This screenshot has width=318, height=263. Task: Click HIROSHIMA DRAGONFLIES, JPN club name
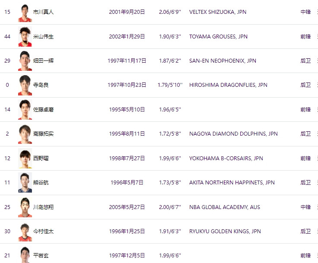click(x=228, y=85)
